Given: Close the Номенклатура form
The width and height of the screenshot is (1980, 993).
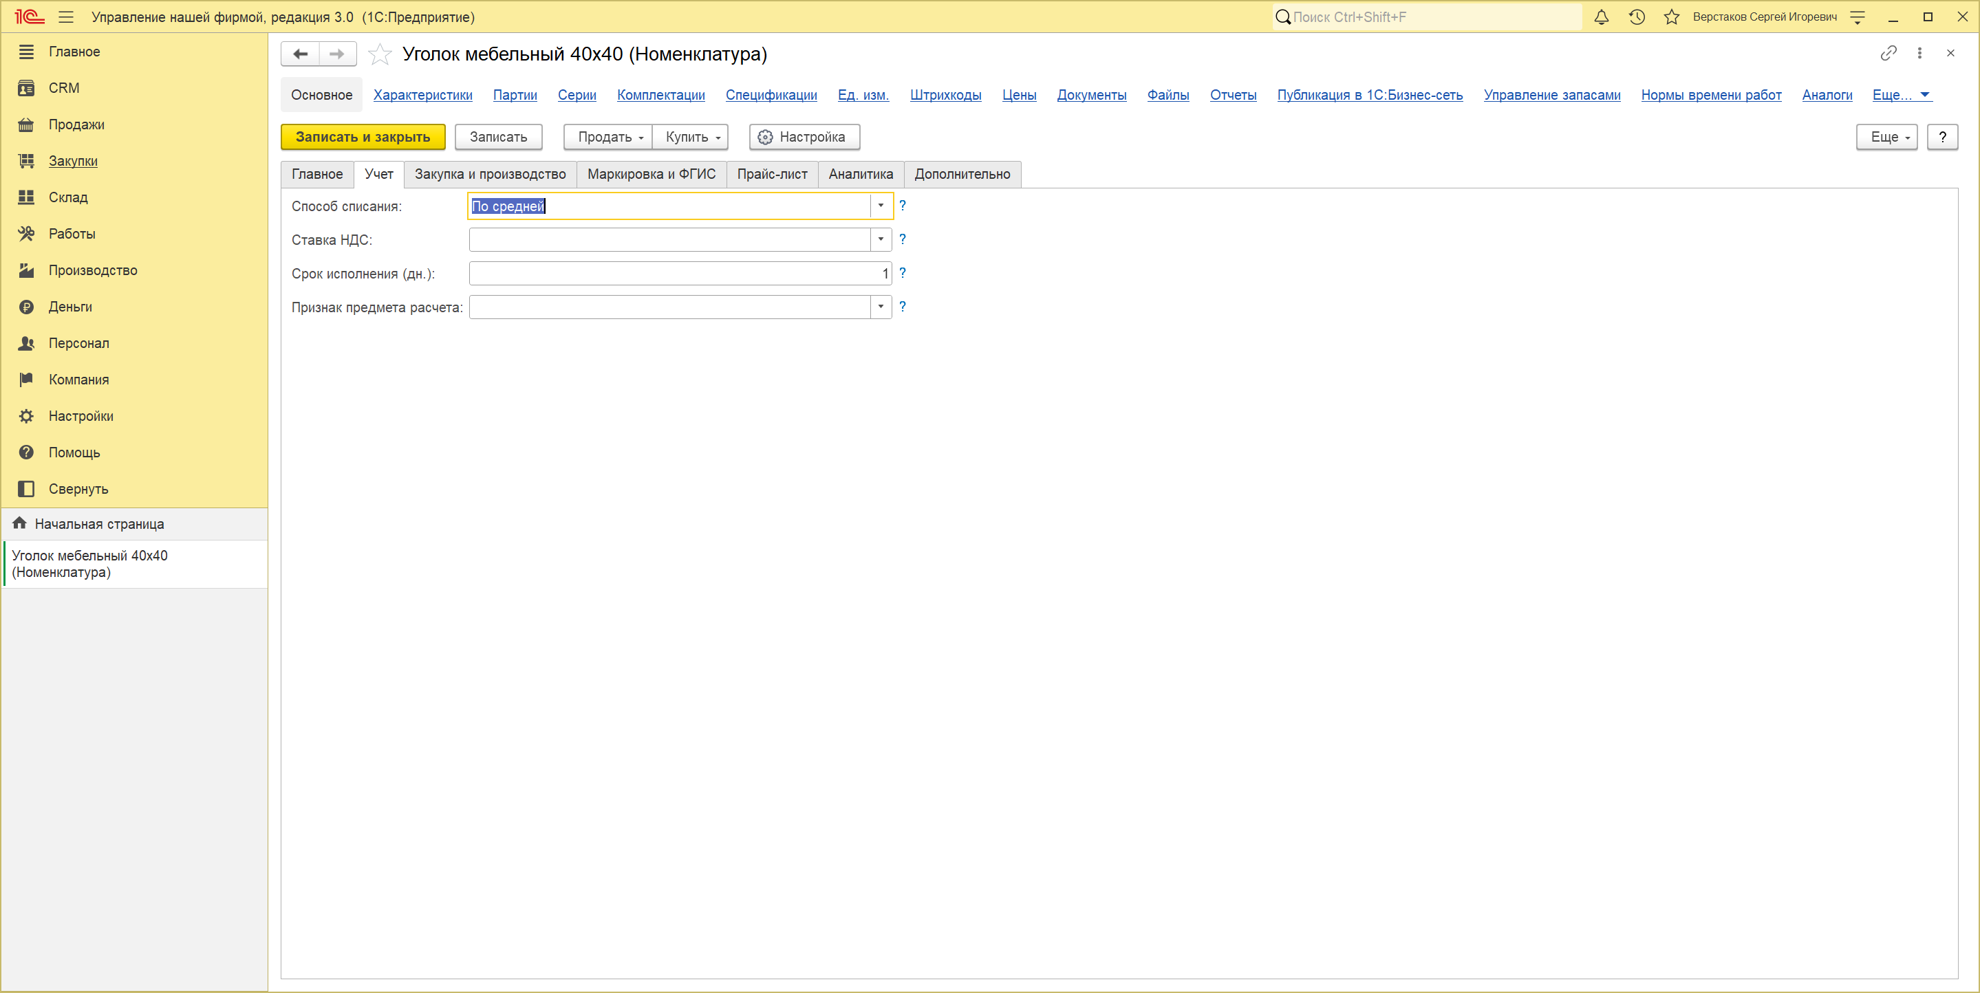Looking at the screenshot, I should pyautogui.click(x=1951, y=53).
